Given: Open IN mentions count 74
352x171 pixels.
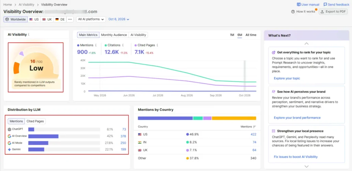Looking at the screenshot, I should (x=254, y=142).
